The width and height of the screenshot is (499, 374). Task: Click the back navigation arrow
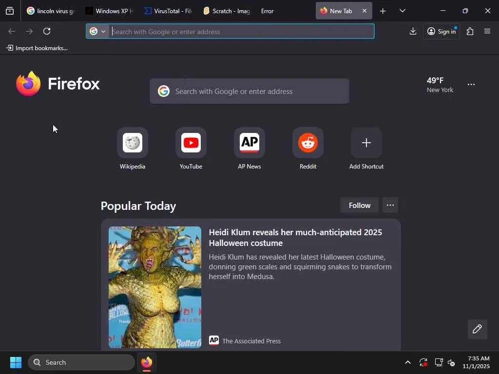[x=12, y=31]
